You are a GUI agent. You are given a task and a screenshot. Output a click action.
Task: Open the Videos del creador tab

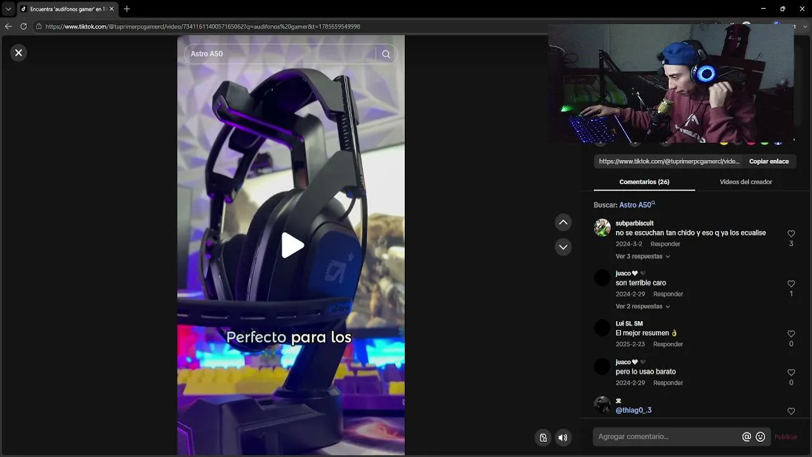tap(746, 182)
